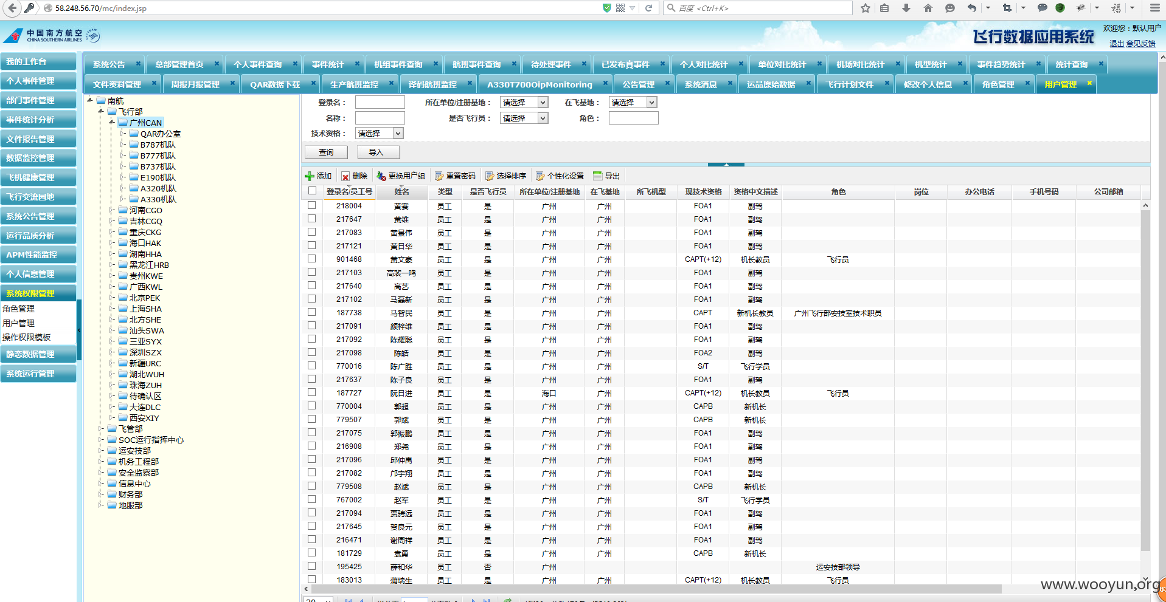Click the Delete icon in the toolbar
Viewport: 1166px width, 602px height.
[345, 176]
